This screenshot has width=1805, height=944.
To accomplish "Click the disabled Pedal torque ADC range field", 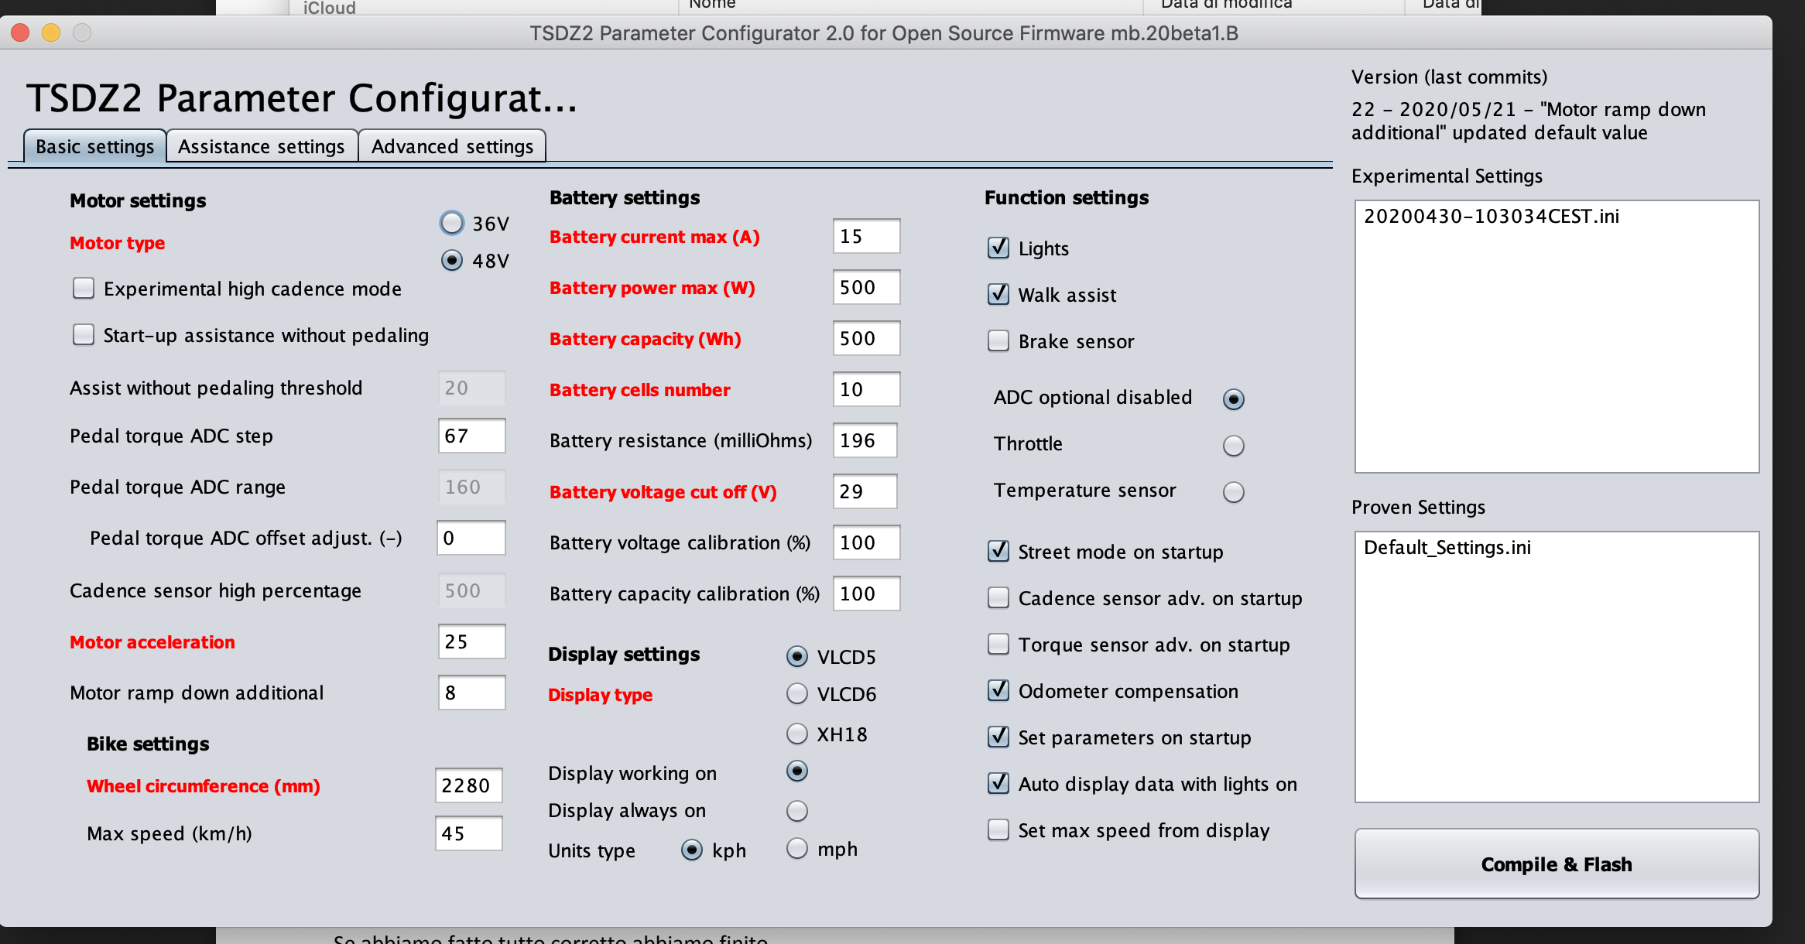I will click(x=471, y=487).
